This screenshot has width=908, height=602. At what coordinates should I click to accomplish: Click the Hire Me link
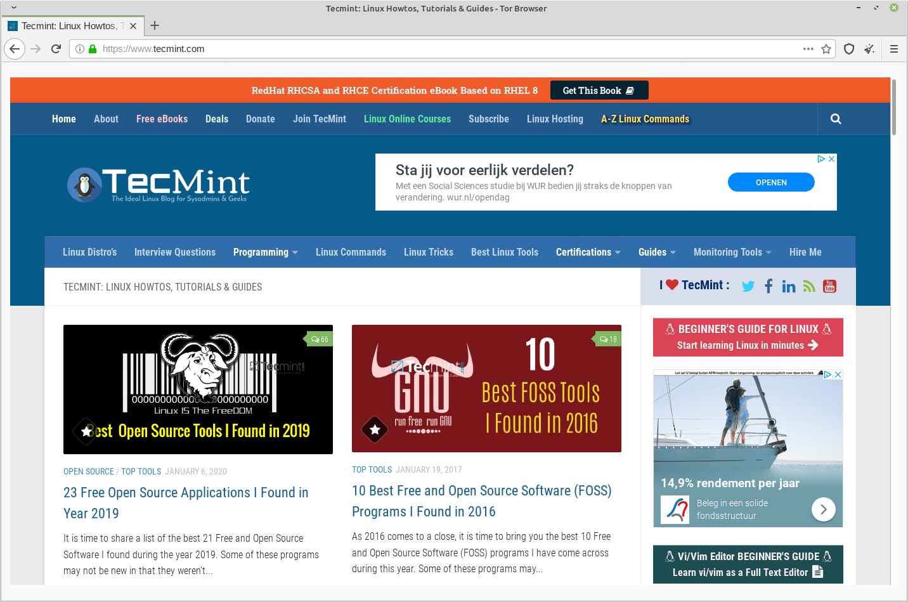pos(805,252)
